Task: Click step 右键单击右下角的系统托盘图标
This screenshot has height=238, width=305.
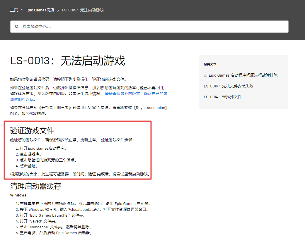Action: click(85, 203)
